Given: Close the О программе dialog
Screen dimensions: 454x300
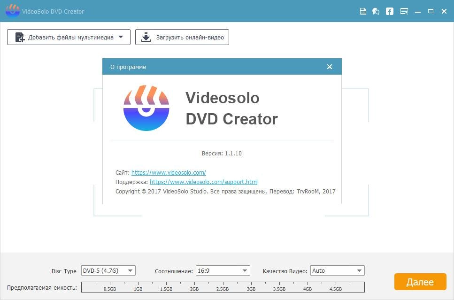Looking at the screenshot, I should [x=330, y=67].
